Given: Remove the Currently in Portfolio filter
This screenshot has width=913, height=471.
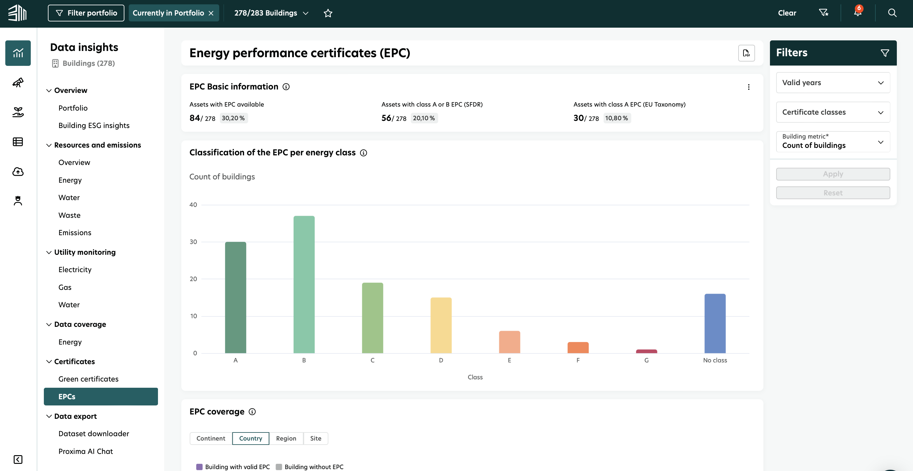Looking at the screenshot, I should [211, 13].
